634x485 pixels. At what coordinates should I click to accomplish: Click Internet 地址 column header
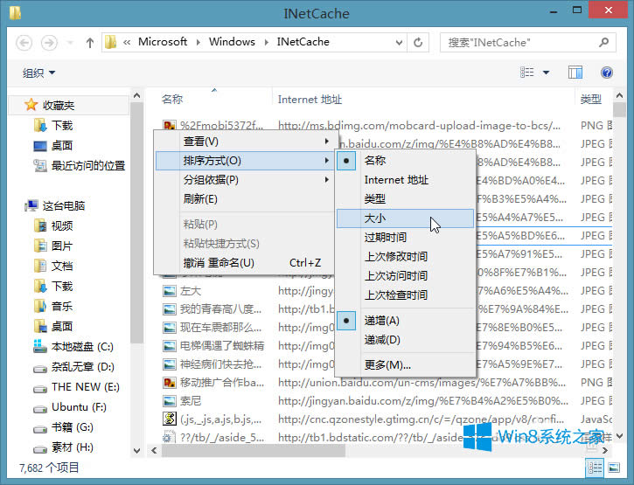(310, 99)
